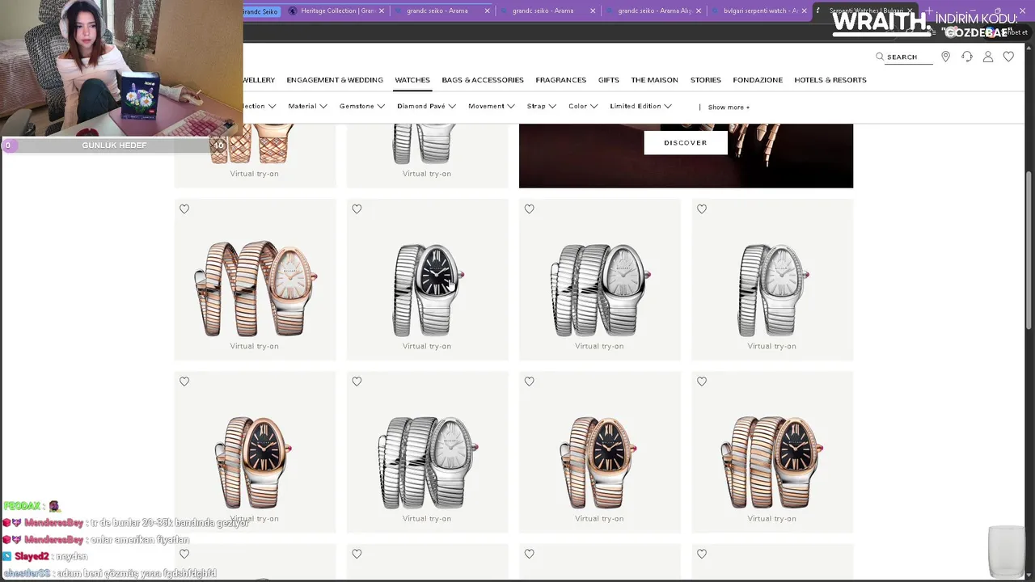
Task: Open the account profile icon
Action: tap(988, 57)
